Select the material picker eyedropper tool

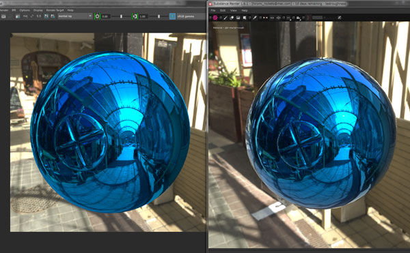(x=254, y=18)
